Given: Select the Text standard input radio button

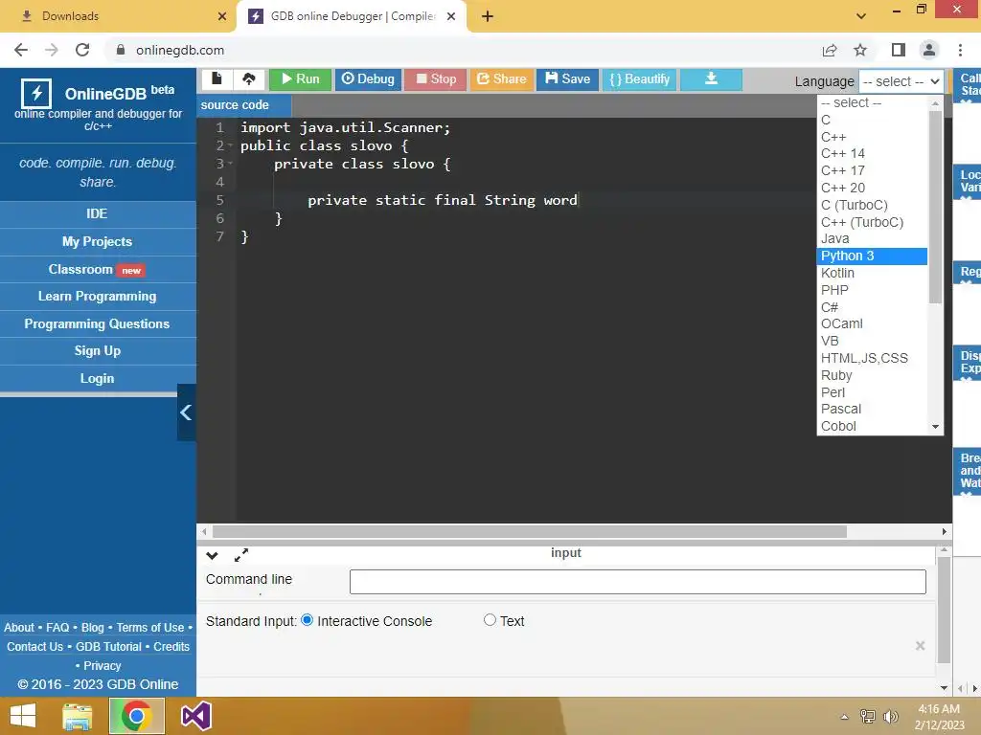Looking at the screenshot, I should tap(490, 620).
